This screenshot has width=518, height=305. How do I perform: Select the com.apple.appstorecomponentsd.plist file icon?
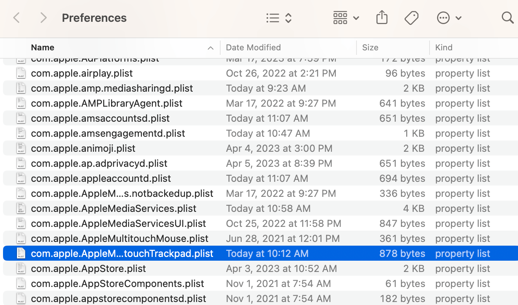pyautogui.click(x=21, y=299)
